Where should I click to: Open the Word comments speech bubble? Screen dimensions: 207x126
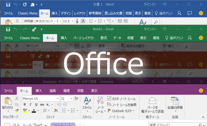[190, 13]
